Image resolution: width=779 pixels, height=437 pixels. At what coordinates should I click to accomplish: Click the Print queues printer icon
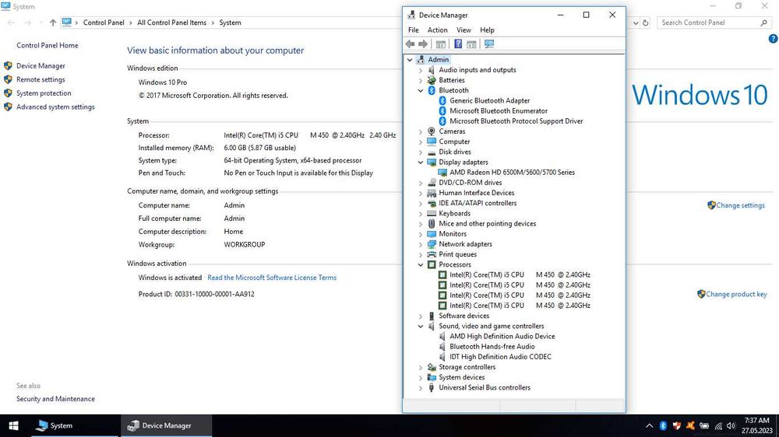(432, 254)
